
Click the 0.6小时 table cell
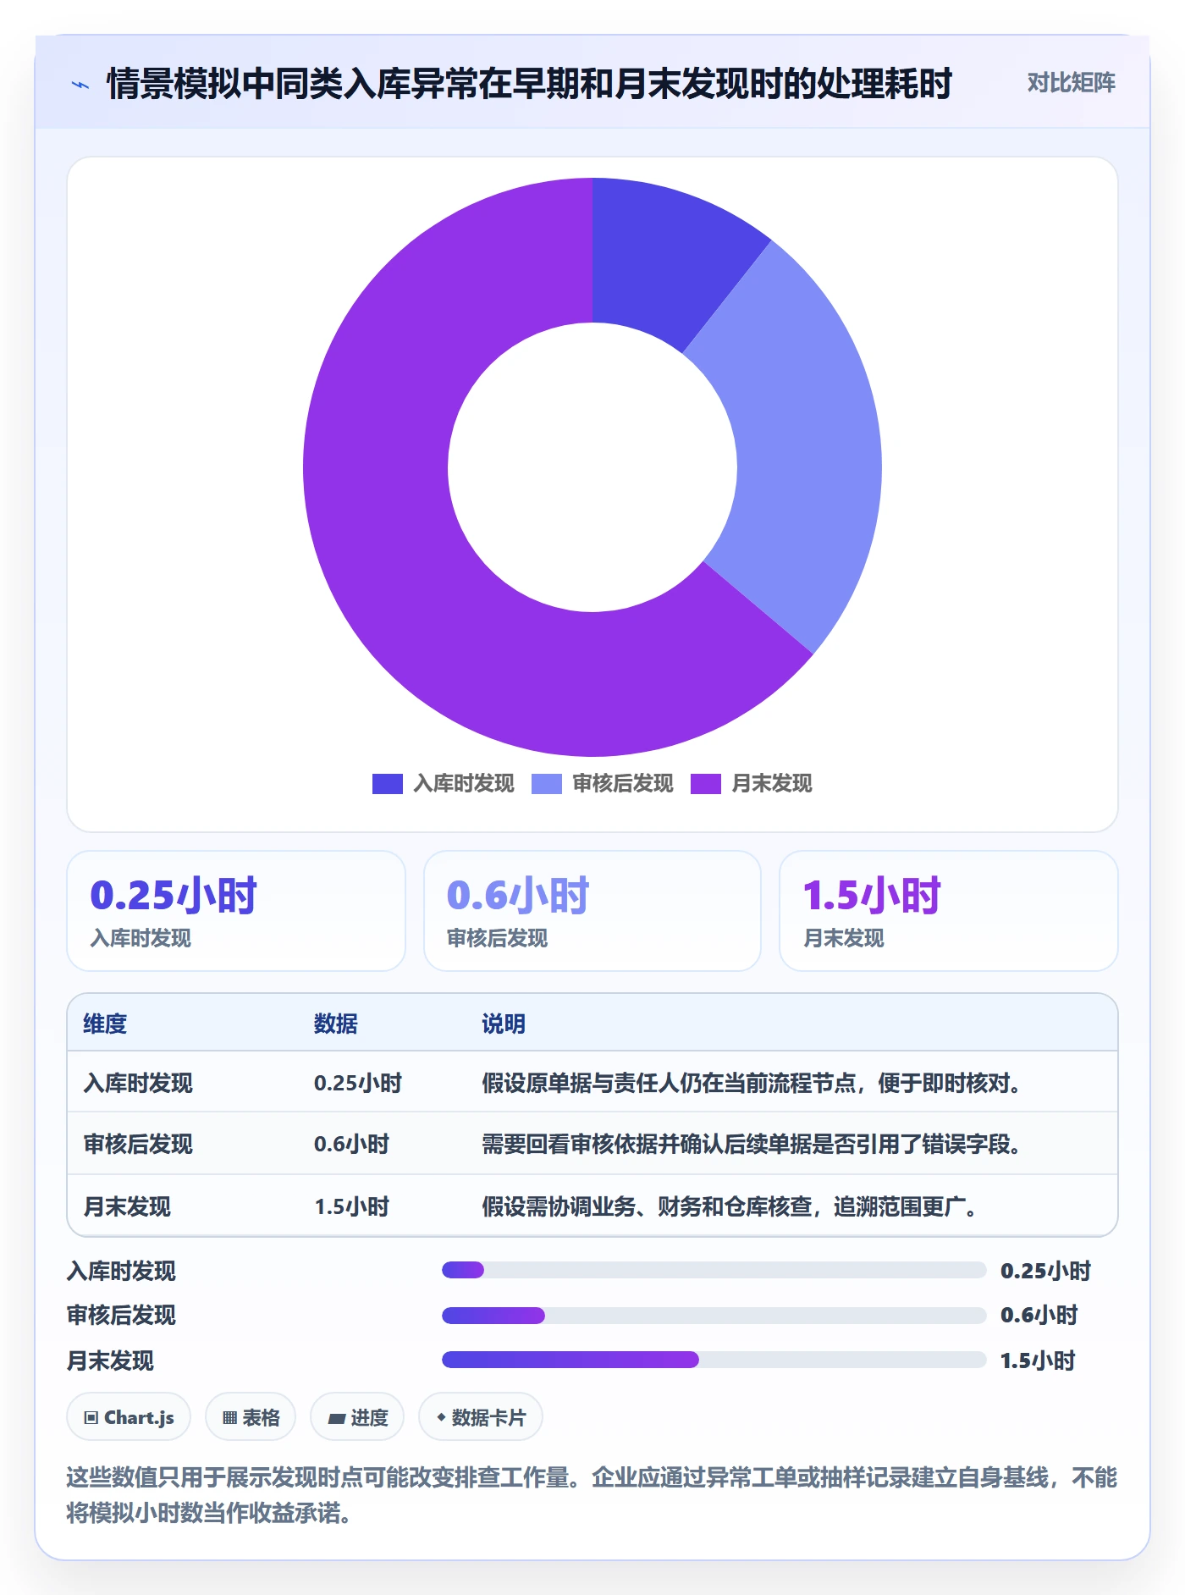click(351, 1144)
